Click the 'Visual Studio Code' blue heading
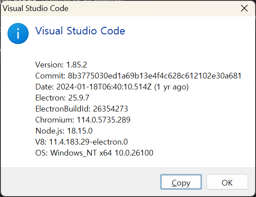Viewport: 256px width, 197px height. (80, 31)
